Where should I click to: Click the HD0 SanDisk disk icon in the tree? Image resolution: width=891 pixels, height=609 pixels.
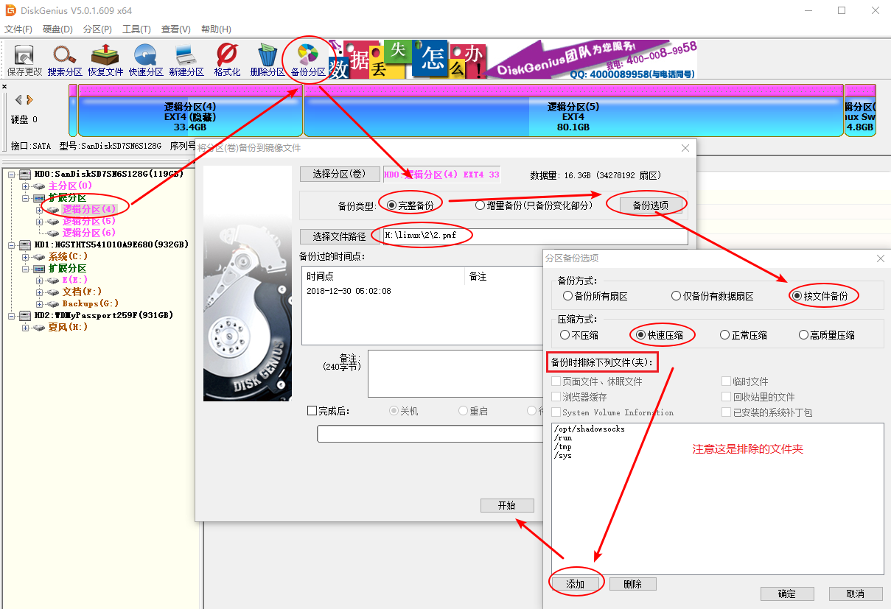[x=26, y=174]
